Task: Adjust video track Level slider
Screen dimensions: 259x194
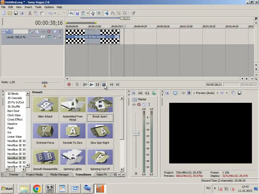Action: [x=42, y=37]
